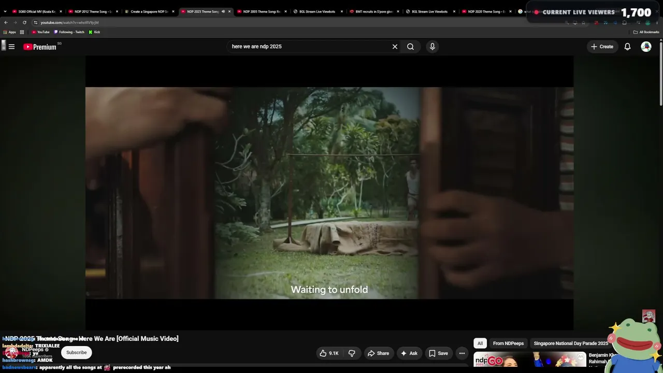The image size is (663, 373).
Task: Open the browser extensions puzzle icon
Action: click(x=625, y=22)
